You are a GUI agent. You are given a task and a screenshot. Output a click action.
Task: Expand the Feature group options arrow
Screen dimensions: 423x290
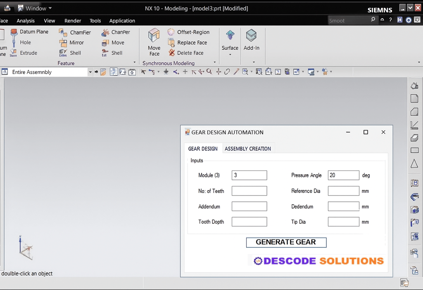(x=135, y=62)
